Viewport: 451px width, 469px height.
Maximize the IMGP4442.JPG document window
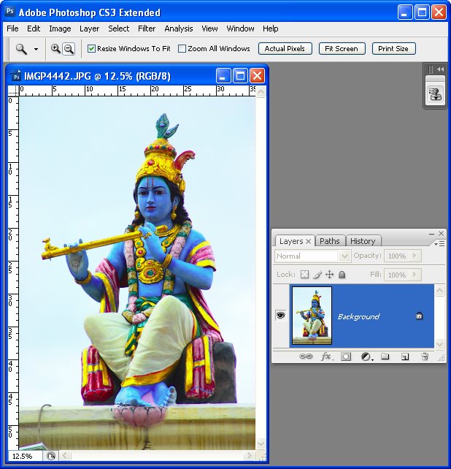(x=240, y=76)
